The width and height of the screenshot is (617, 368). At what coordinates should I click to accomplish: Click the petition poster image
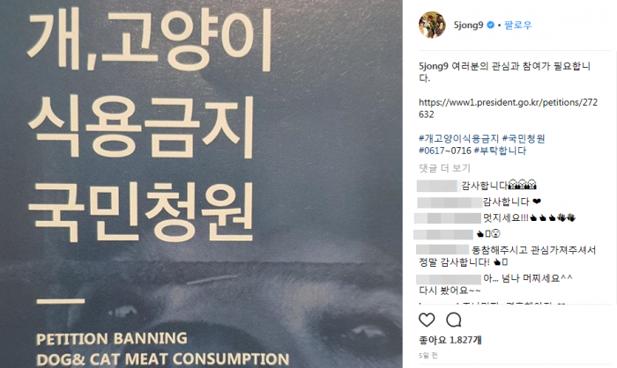point(201,184)
